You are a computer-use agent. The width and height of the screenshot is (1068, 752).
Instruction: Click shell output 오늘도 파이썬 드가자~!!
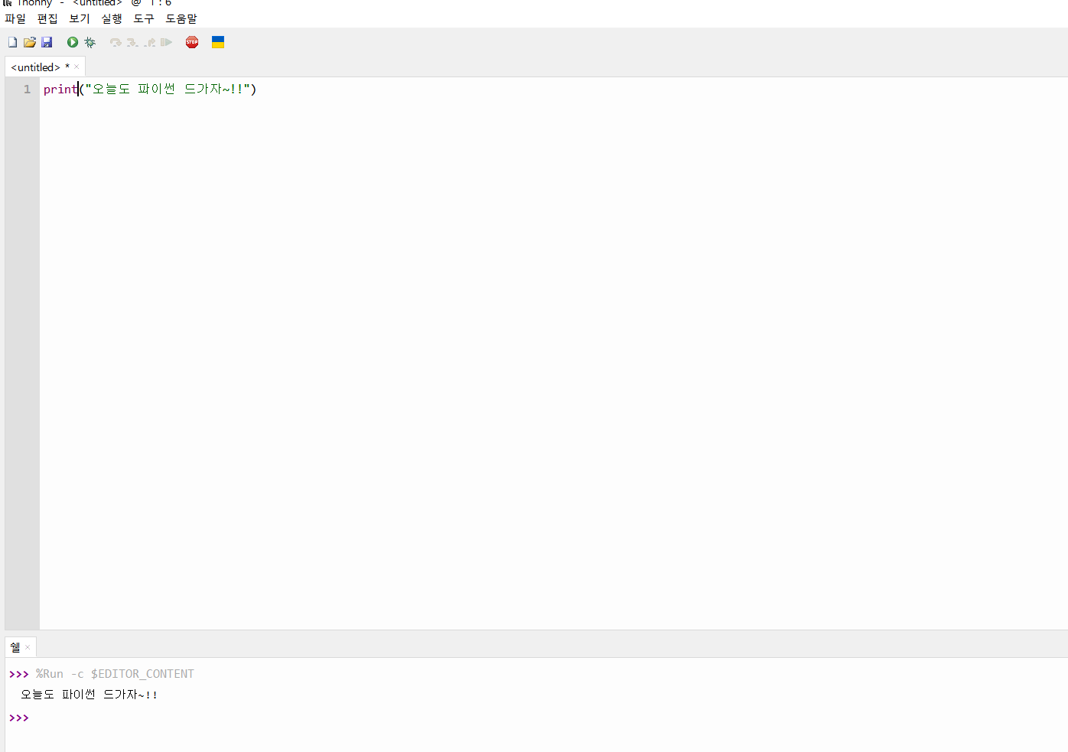pyautogui.click(x=89, y=695)
